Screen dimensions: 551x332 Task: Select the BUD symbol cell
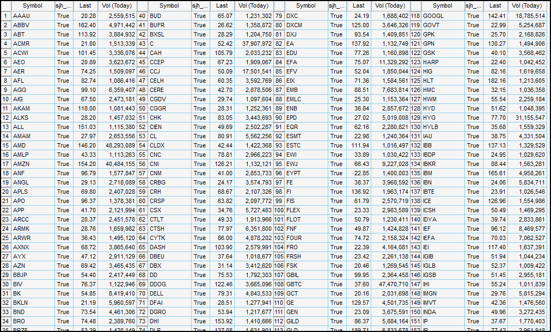pyautogui.click(x=169, y=16)
